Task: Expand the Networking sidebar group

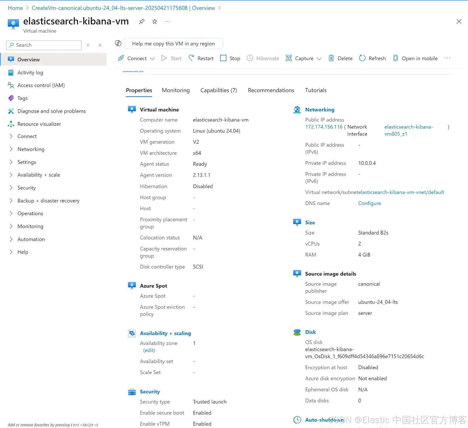Action: [x=31, y=149]
